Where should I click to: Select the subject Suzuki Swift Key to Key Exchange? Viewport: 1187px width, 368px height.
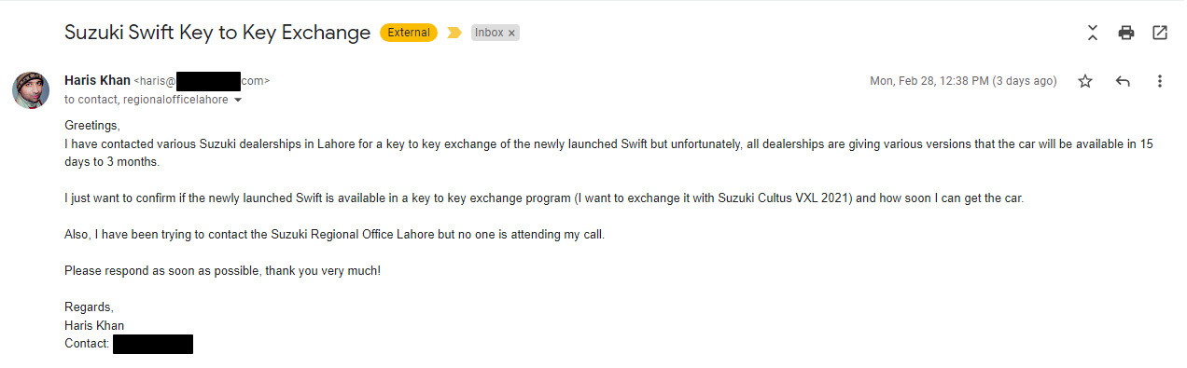tap(217, 33)
